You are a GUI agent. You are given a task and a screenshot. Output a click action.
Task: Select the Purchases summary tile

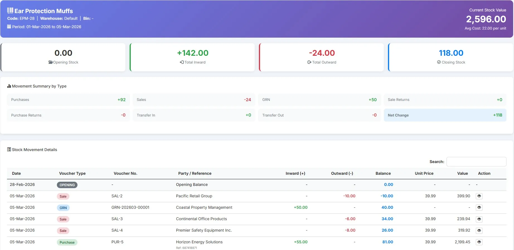click(68, 100)
